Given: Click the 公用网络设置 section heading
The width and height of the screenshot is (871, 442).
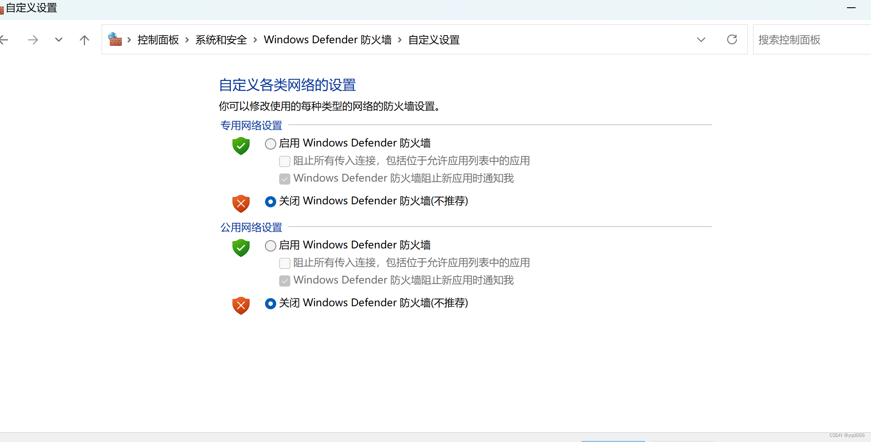Looking at the screenshot, I should pyautogui.click(x=251, y=227).
